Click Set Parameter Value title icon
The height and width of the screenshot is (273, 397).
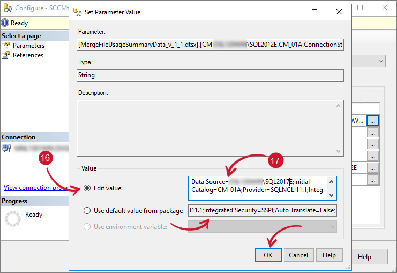[x=78, y=12]
